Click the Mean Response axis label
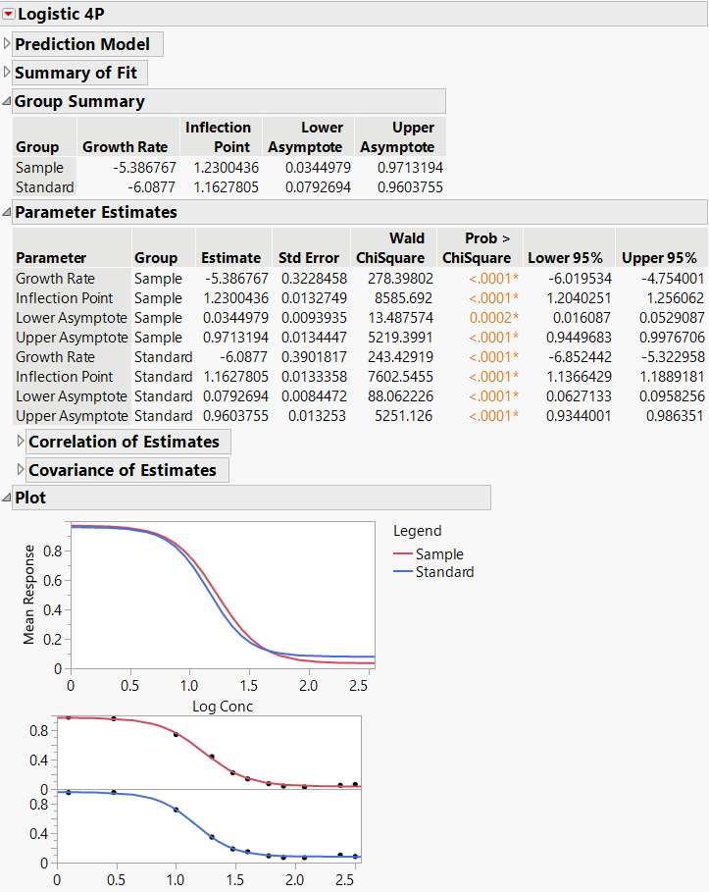Screen dimensions: 709x892 [29, 596]
